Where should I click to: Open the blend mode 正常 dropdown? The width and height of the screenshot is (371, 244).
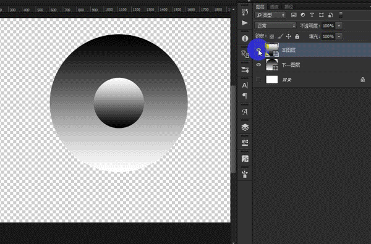point(275,25)
